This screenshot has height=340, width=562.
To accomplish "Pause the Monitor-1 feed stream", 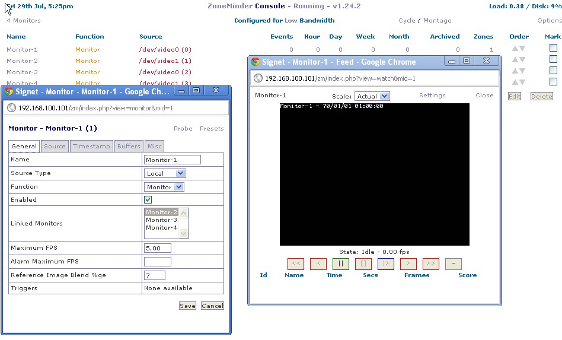I will (341, 263).
